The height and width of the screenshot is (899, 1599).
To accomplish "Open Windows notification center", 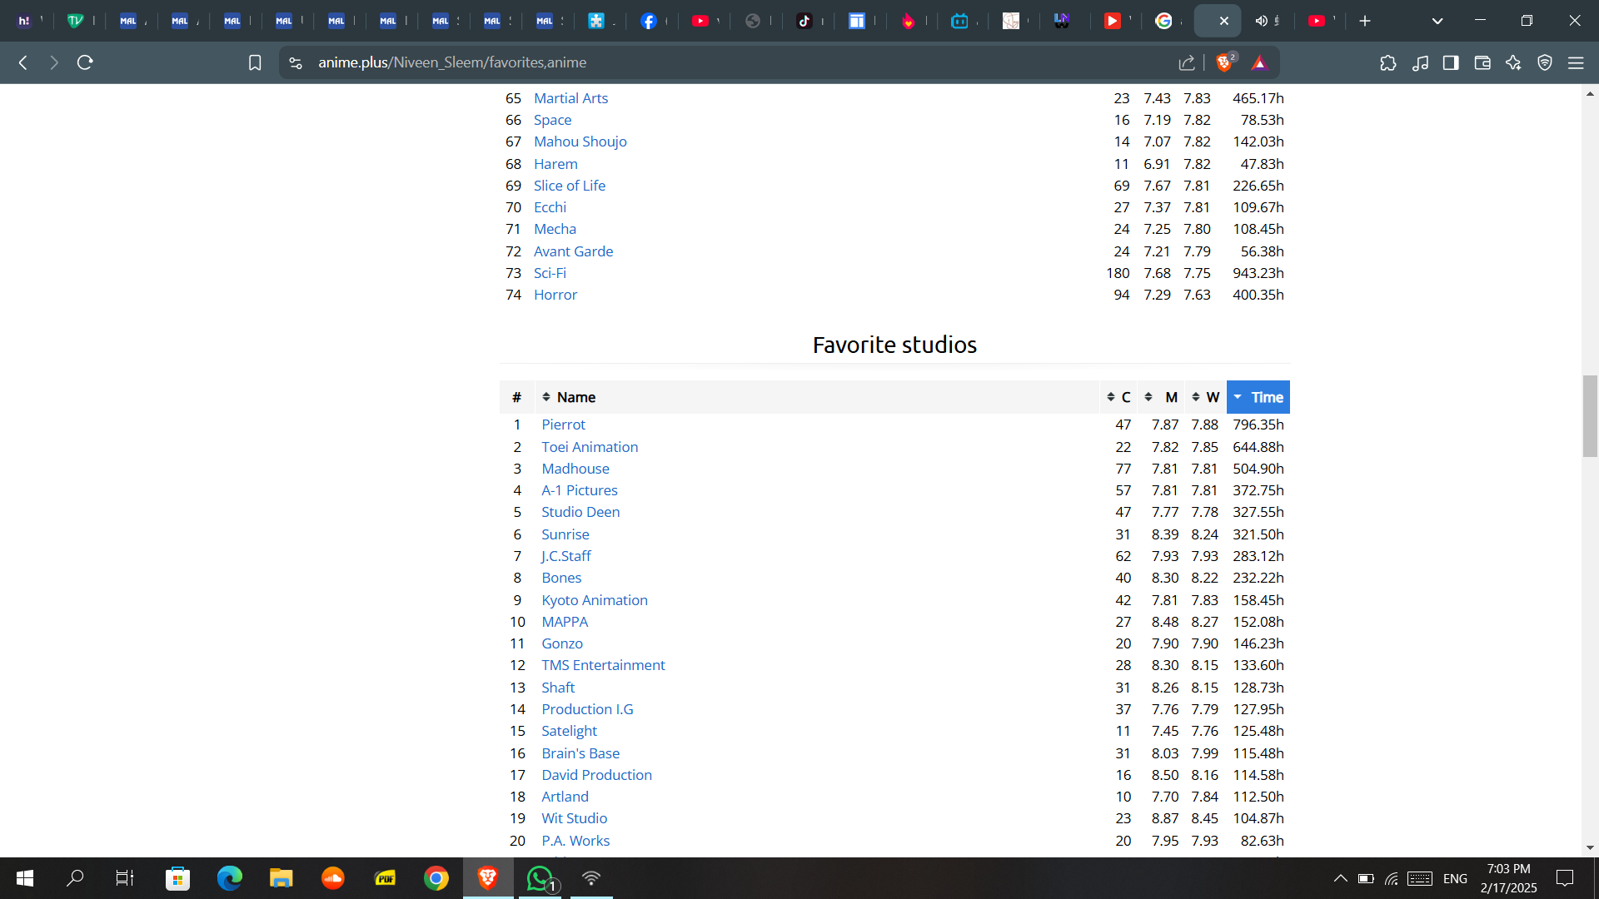I will pos(1565,878).
